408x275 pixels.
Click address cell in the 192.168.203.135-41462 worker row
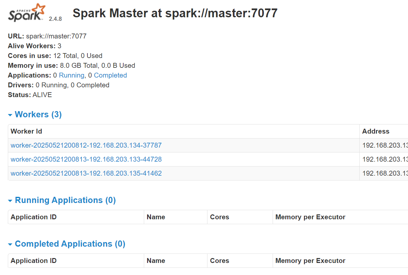[384, 173]
